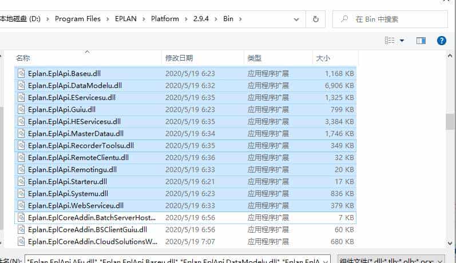Screen dimensions: 456x263
Task: Click the file list scroll down arrow
Action: click(450, 243)
